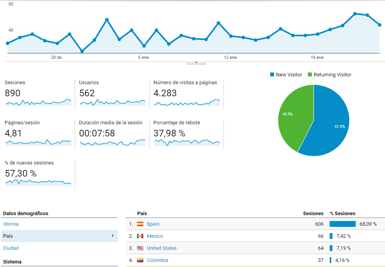Click the Número de visitas a páginas sparkline
This screenshot has height=267, width=385.
187,103
